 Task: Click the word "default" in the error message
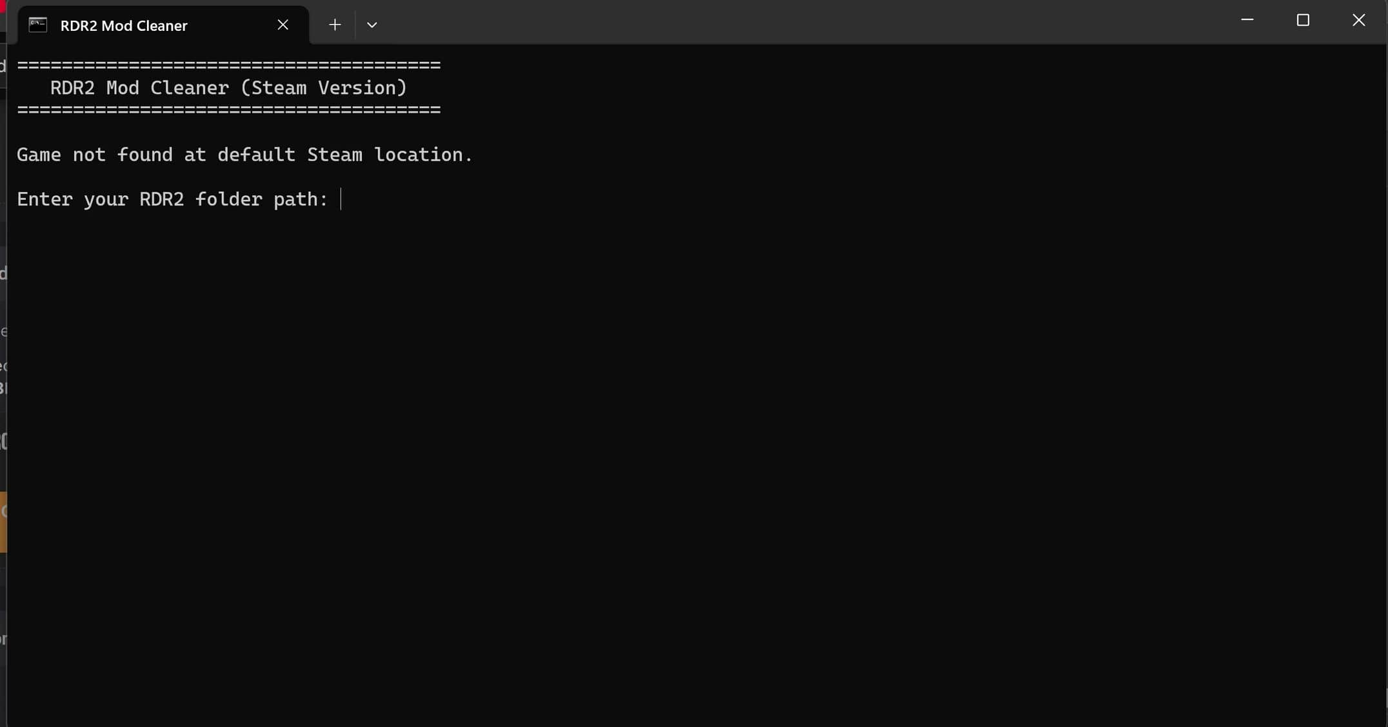tap(256, 155)
